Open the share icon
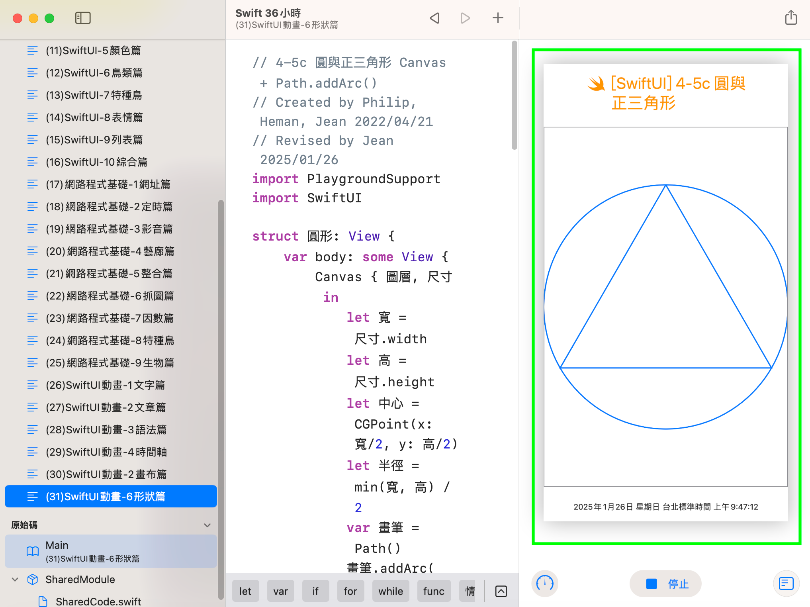 [790, 18]
